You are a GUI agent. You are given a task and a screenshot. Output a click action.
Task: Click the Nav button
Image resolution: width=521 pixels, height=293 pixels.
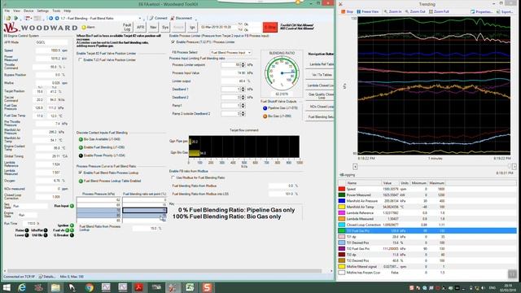(153, 27)
